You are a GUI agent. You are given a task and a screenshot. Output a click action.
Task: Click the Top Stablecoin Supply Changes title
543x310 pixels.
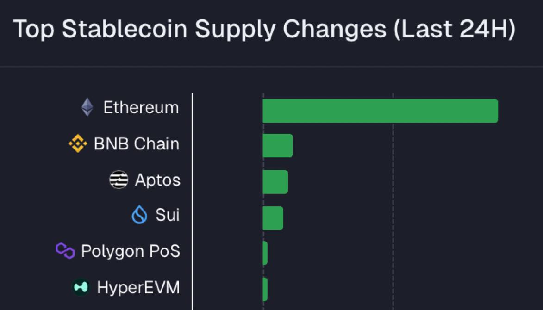[264, 30]
